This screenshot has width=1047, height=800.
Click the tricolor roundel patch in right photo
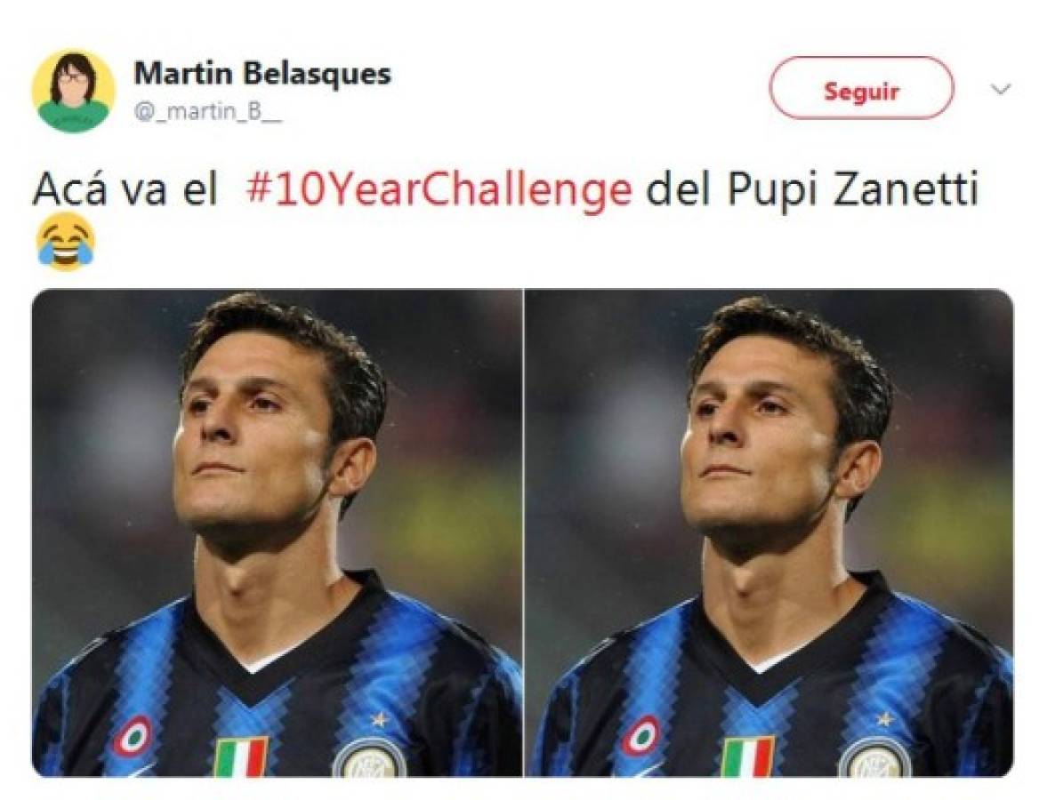tap(640, 735)
